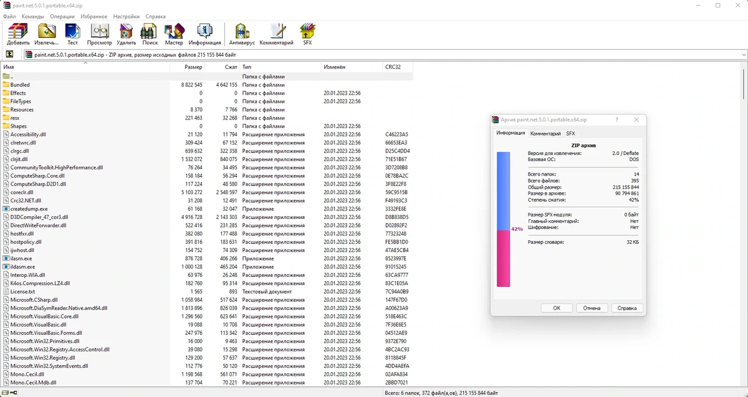Switch to the SFX dialog tab
This screenshot has width=748, height=397.
(570, 133)
